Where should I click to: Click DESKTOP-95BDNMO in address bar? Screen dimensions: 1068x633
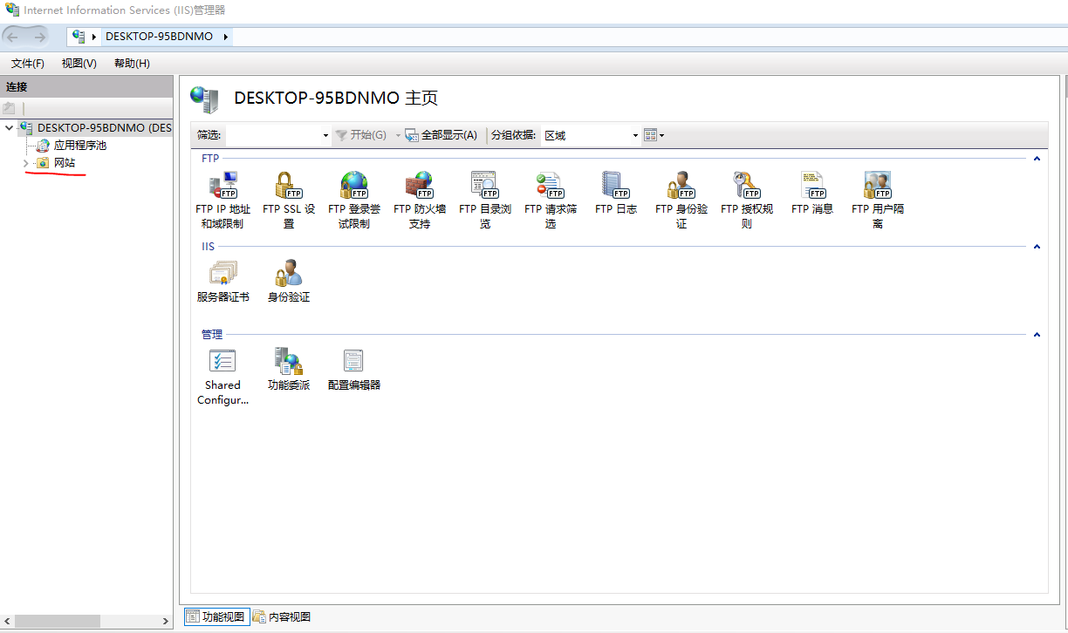[x=159, y=37]
